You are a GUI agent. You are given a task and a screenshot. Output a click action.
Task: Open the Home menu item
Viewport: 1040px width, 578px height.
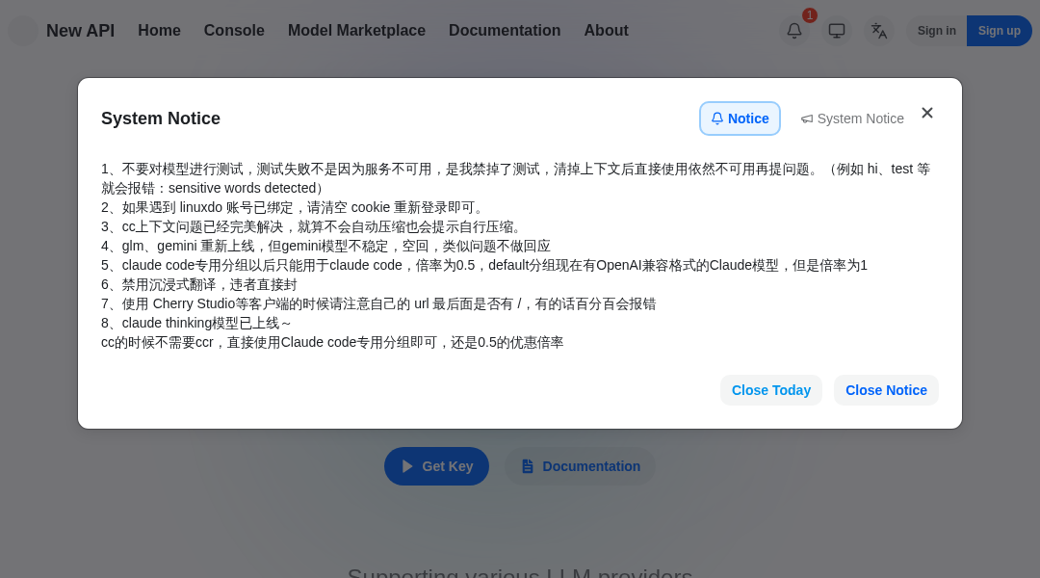[x=159, y=31]
